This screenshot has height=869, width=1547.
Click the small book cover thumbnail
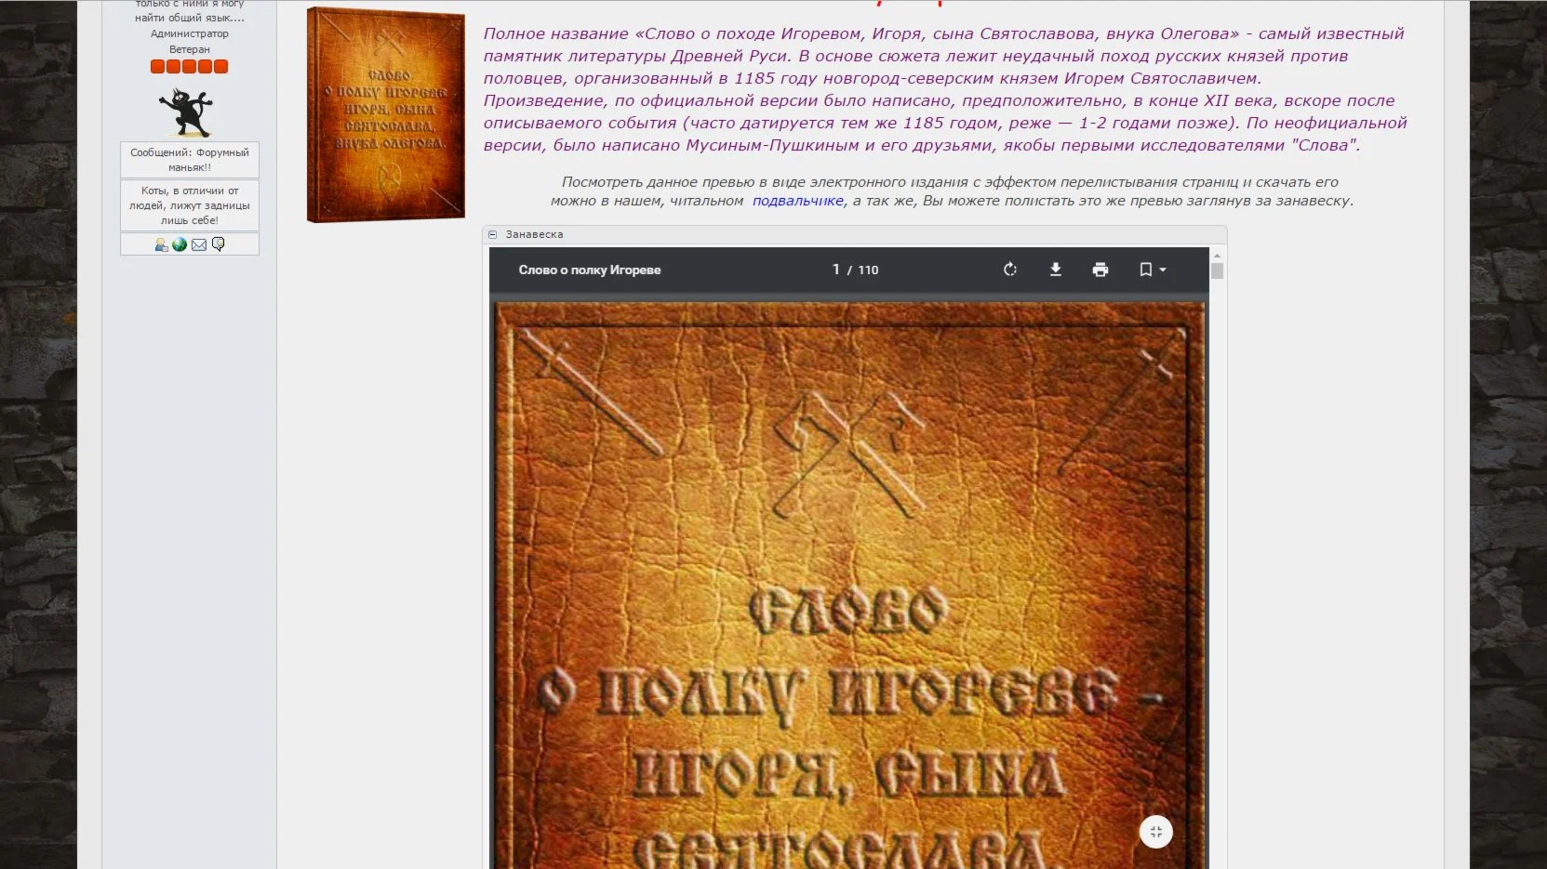(x=386, y=115)
